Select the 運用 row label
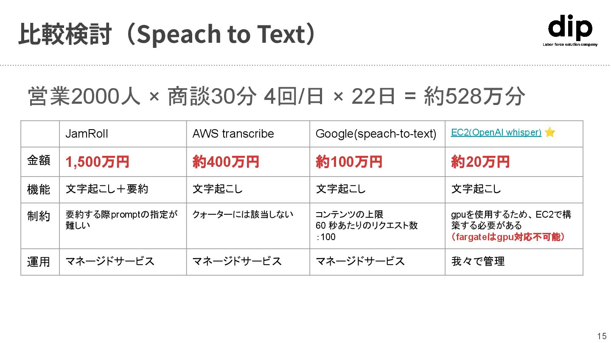611x343 pixels. [x=39, y=262]
